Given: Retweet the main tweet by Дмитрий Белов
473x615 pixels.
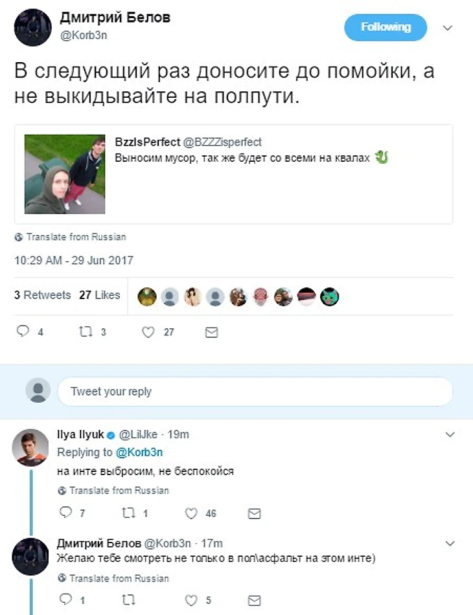Looking at the screenshot, I should (x=86, y=332).
